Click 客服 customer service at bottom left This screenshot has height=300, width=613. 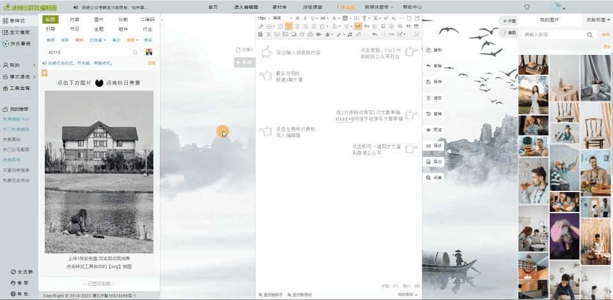(19, 283)
